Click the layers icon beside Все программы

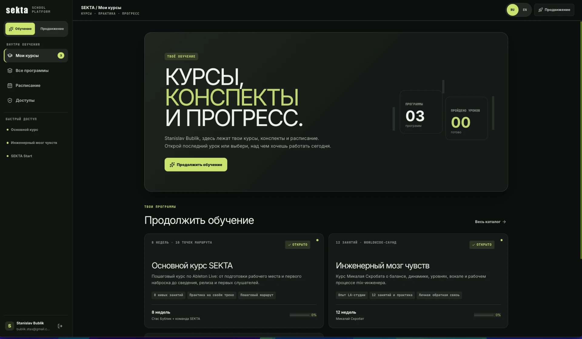[10, 71]
